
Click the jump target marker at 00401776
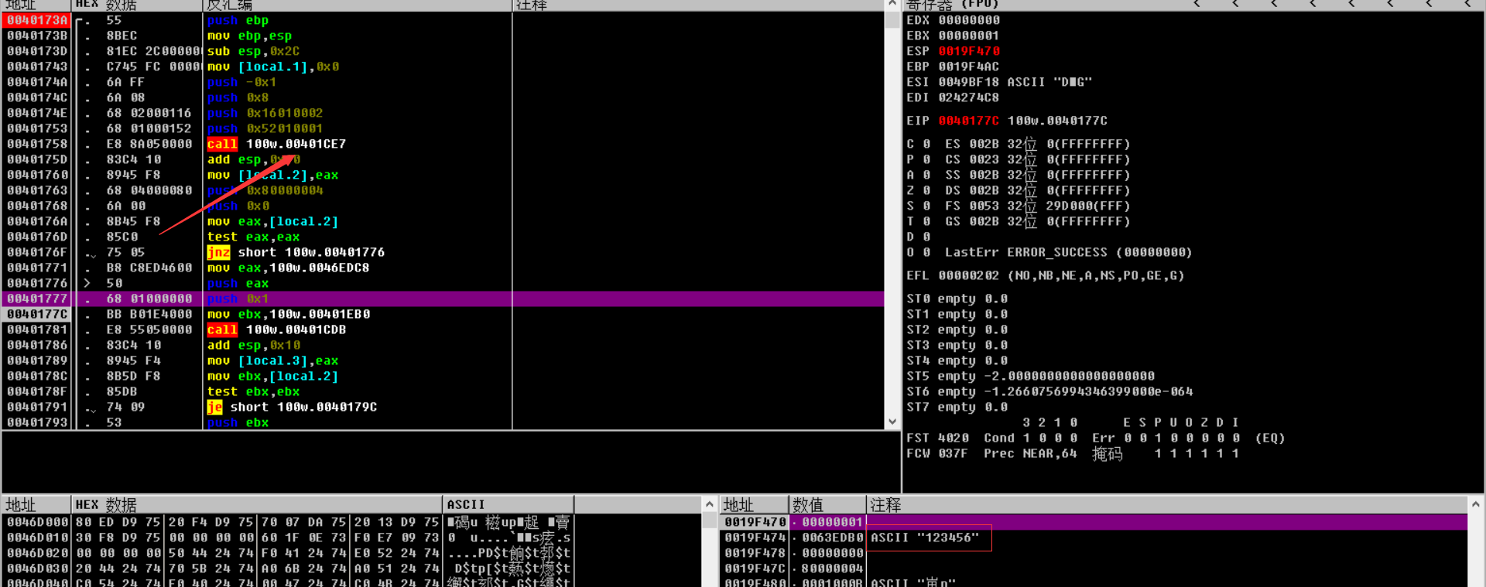click(x=87, y=283)
